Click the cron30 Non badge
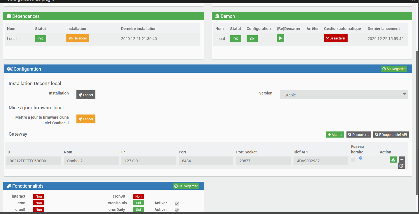The width and height of the screenshot is (419, 214). click(138, 196)
